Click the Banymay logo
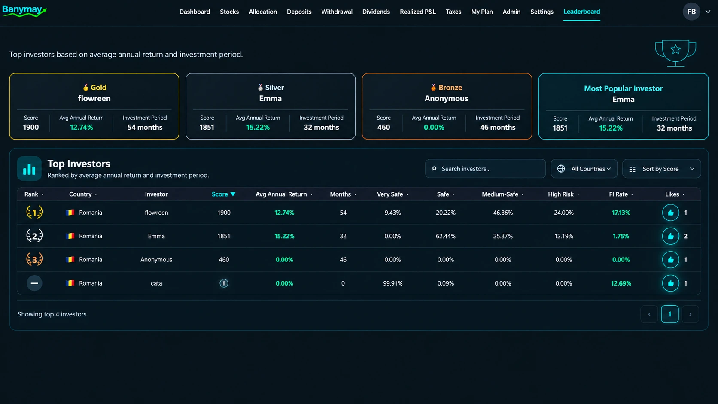 [24, 11]
